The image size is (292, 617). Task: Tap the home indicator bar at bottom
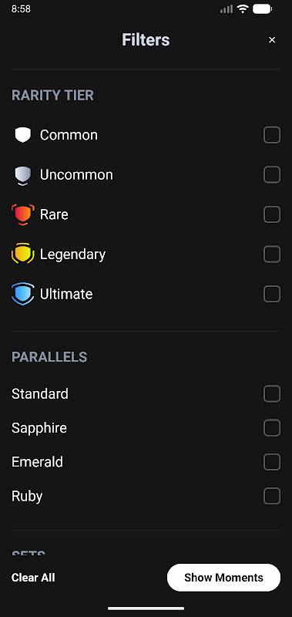coord(146,609)
